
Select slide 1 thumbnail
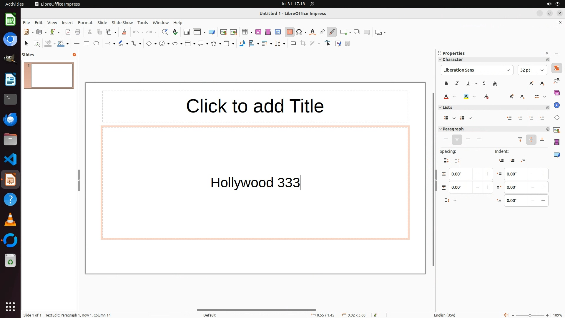(x=52, y=76)
